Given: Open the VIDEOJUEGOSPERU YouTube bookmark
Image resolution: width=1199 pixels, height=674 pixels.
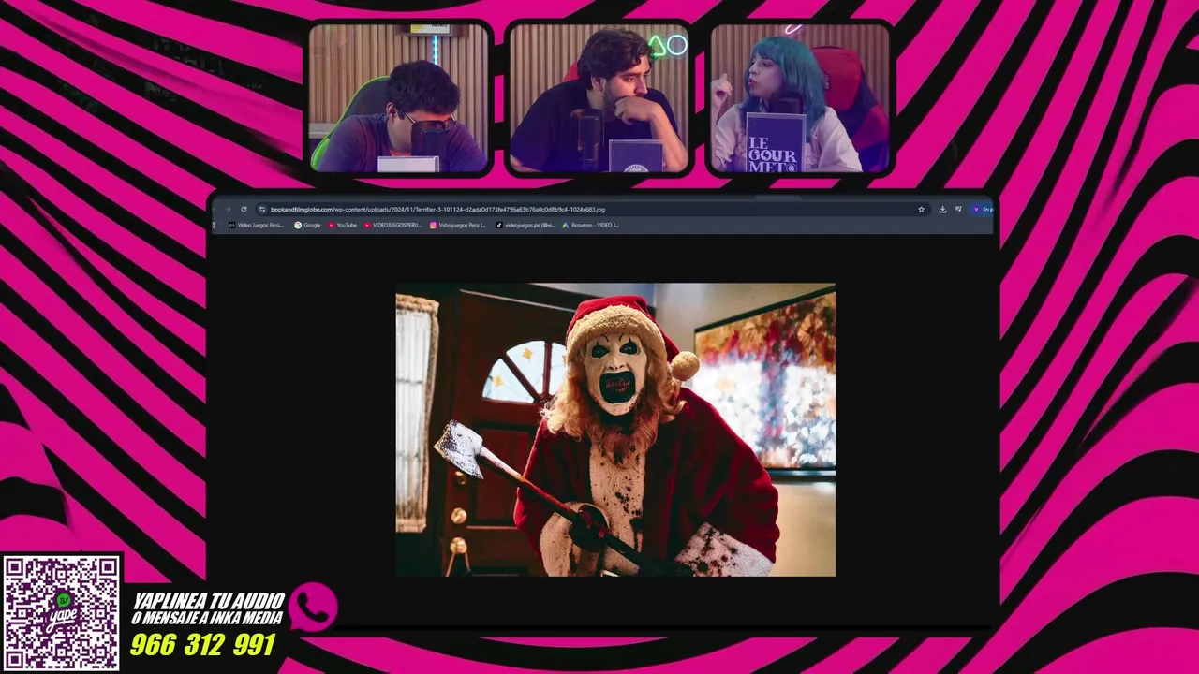Looking at the screenshot, I should pyautogui.click(x=392, y=225).
